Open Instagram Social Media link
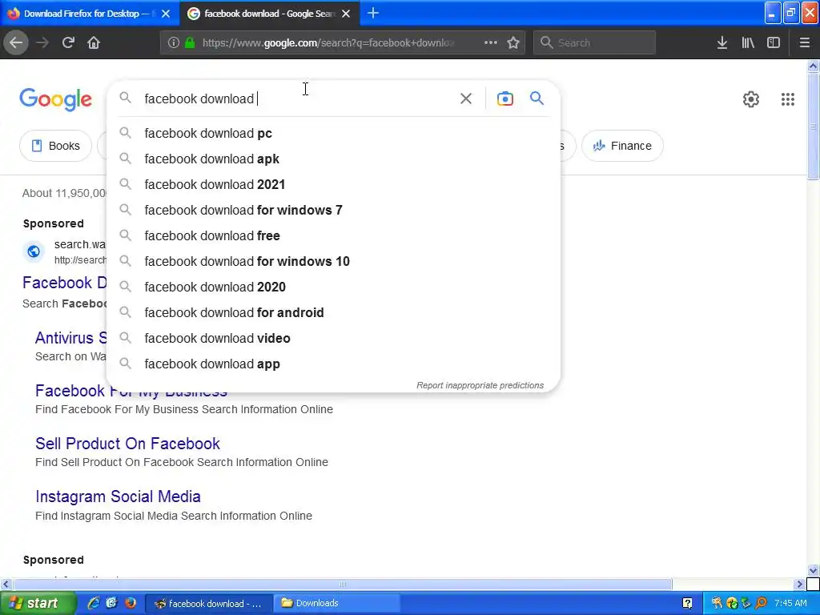Viewport: 820px width, 615px height. tap(119, 496)
